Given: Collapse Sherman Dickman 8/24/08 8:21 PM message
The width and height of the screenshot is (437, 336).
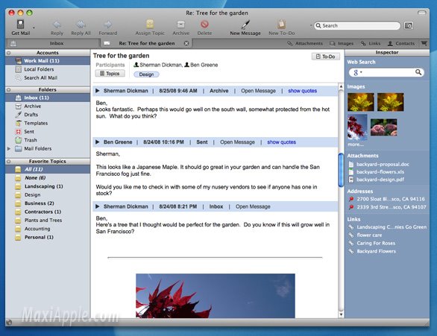Looking at the screenshot, I should tap(97, 206).
